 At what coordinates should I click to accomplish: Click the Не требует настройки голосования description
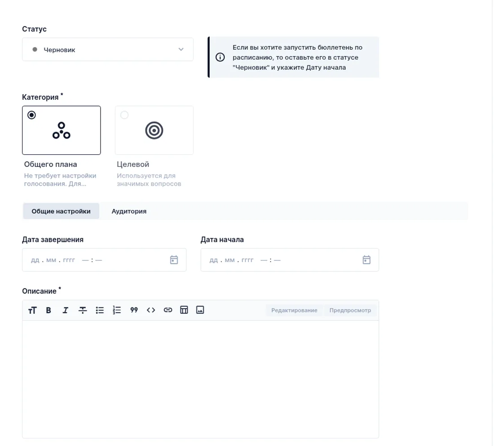tap(60, 180)
